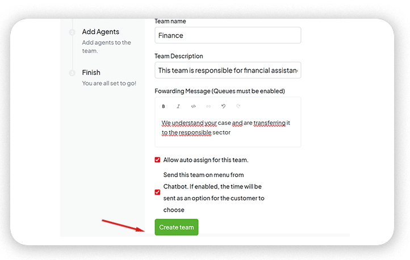This screenshot has width=410, height=260.
Task: Open the Add Agents step
Action: click(101, 32)
